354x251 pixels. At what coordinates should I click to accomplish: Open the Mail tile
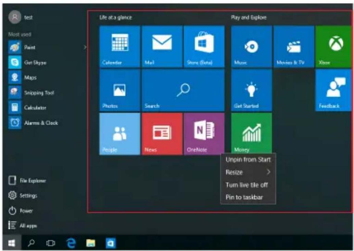162,46
